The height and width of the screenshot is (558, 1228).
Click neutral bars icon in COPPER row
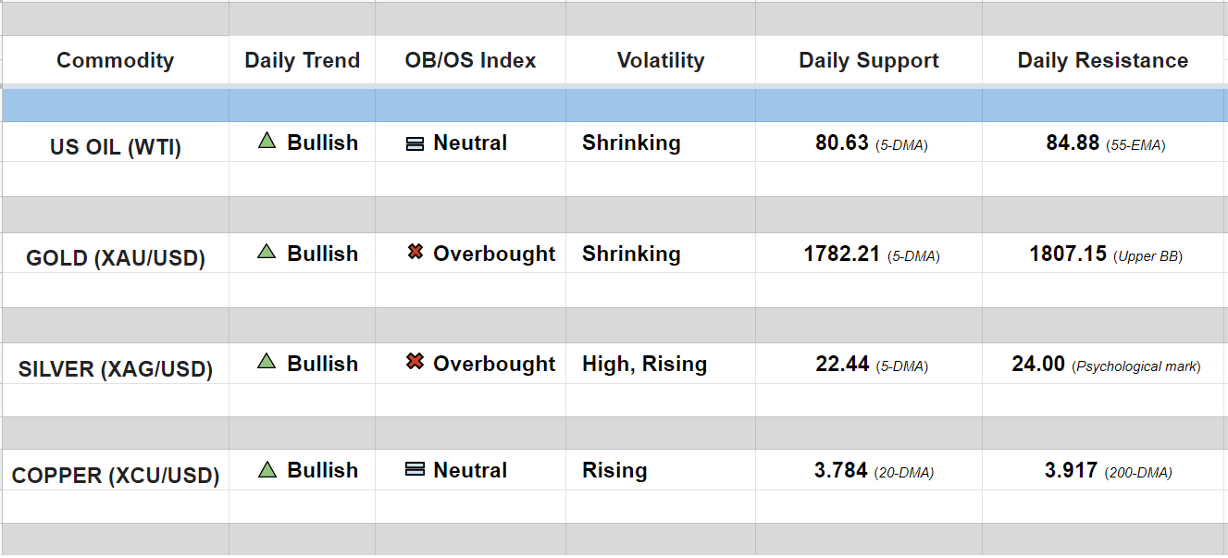tap(416, 469)
